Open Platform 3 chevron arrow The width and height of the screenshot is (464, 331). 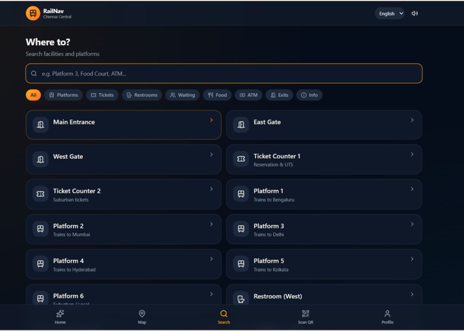click(412, 224)
